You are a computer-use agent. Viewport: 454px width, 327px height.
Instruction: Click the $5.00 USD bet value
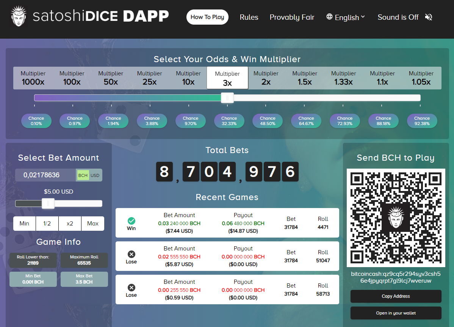[58, 192]
